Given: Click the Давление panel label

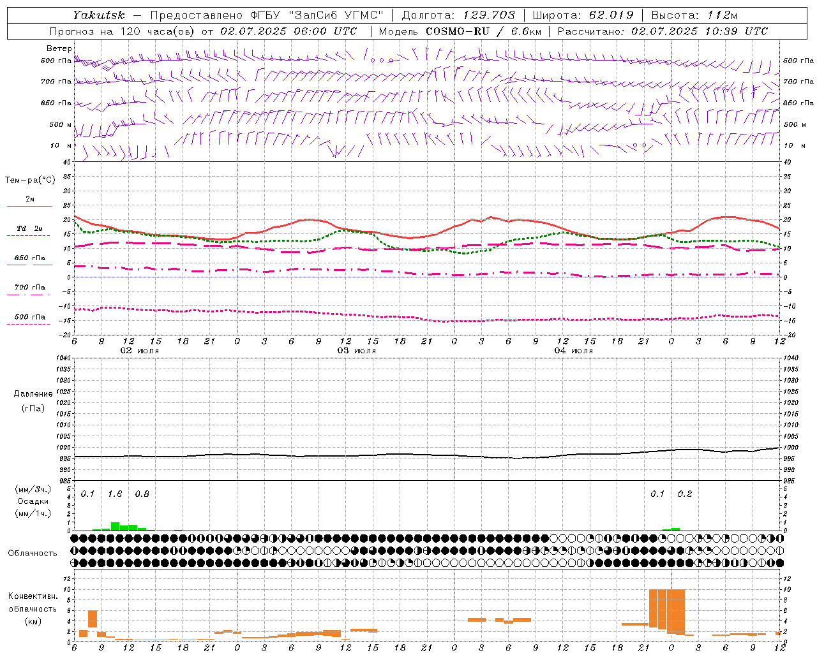Looking at the screenshot, I should (x=33, y=394).
